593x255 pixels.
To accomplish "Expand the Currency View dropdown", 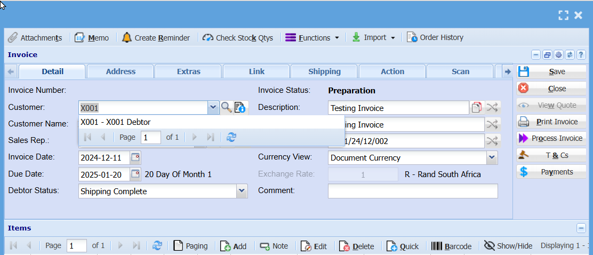I will click(x=492, y=157).
